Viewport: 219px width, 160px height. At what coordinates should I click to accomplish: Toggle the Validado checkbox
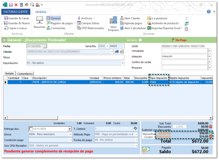click(140, 40)
